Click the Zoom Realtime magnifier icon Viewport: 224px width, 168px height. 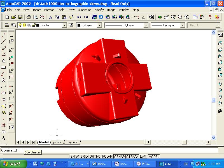coord(173,17)
